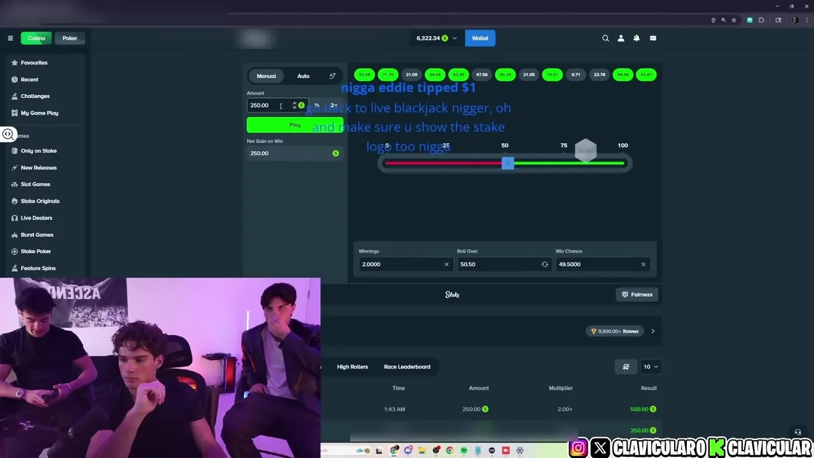Open the search magnifier in the header

[x=605, y=38]
